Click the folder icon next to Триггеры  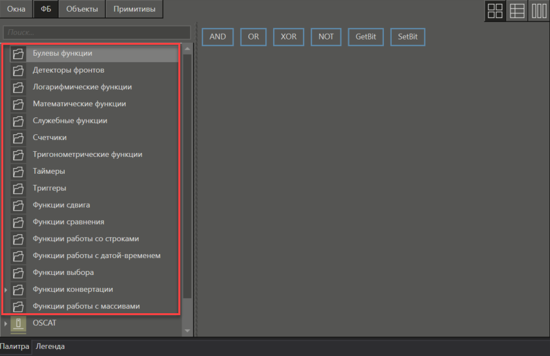click(18, 188)
